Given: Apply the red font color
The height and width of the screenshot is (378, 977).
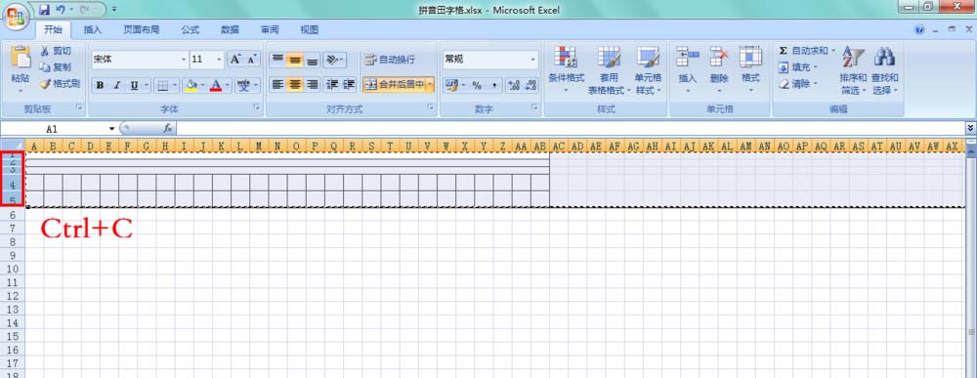Looking at the screenshot, I should [216, 85].
